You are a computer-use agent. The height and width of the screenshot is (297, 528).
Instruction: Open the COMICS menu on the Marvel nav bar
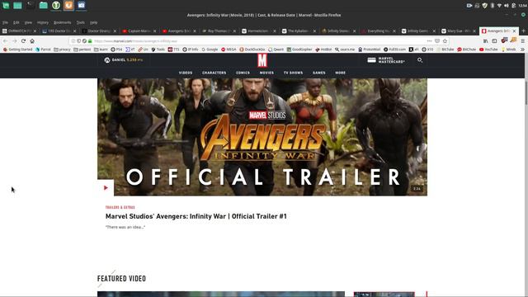click(243, 73)
